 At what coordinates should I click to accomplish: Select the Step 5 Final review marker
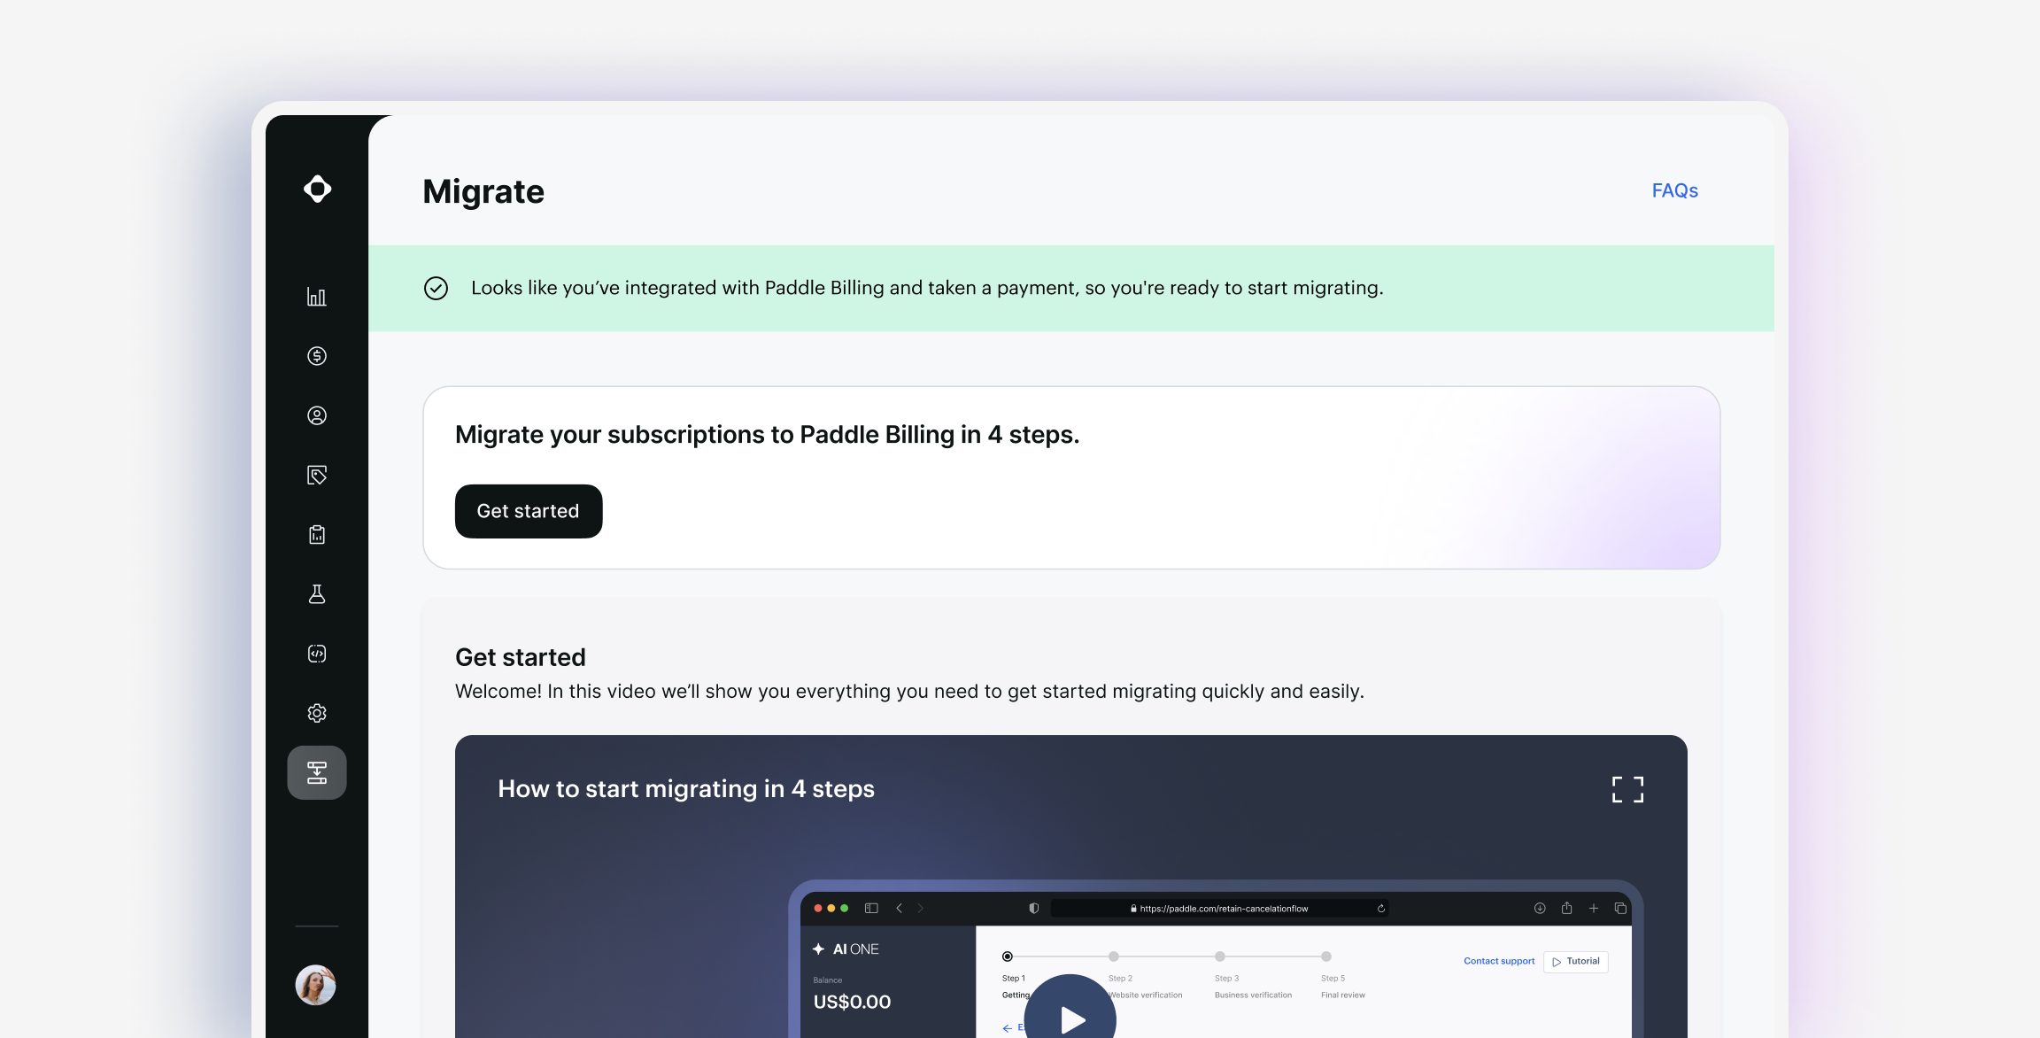coord(1325,957)
